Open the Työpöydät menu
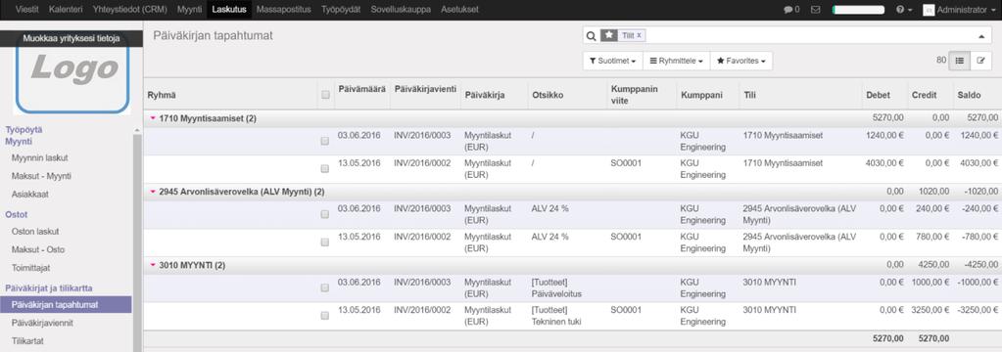This screenshot has width=1002, height=352. tap(341, 10)
